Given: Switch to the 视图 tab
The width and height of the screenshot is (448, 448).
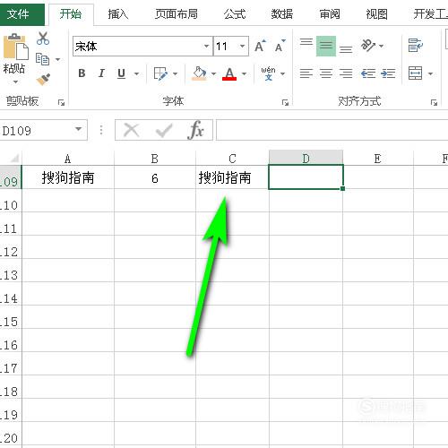Looking at the screenshot, I should coord(376,14).
